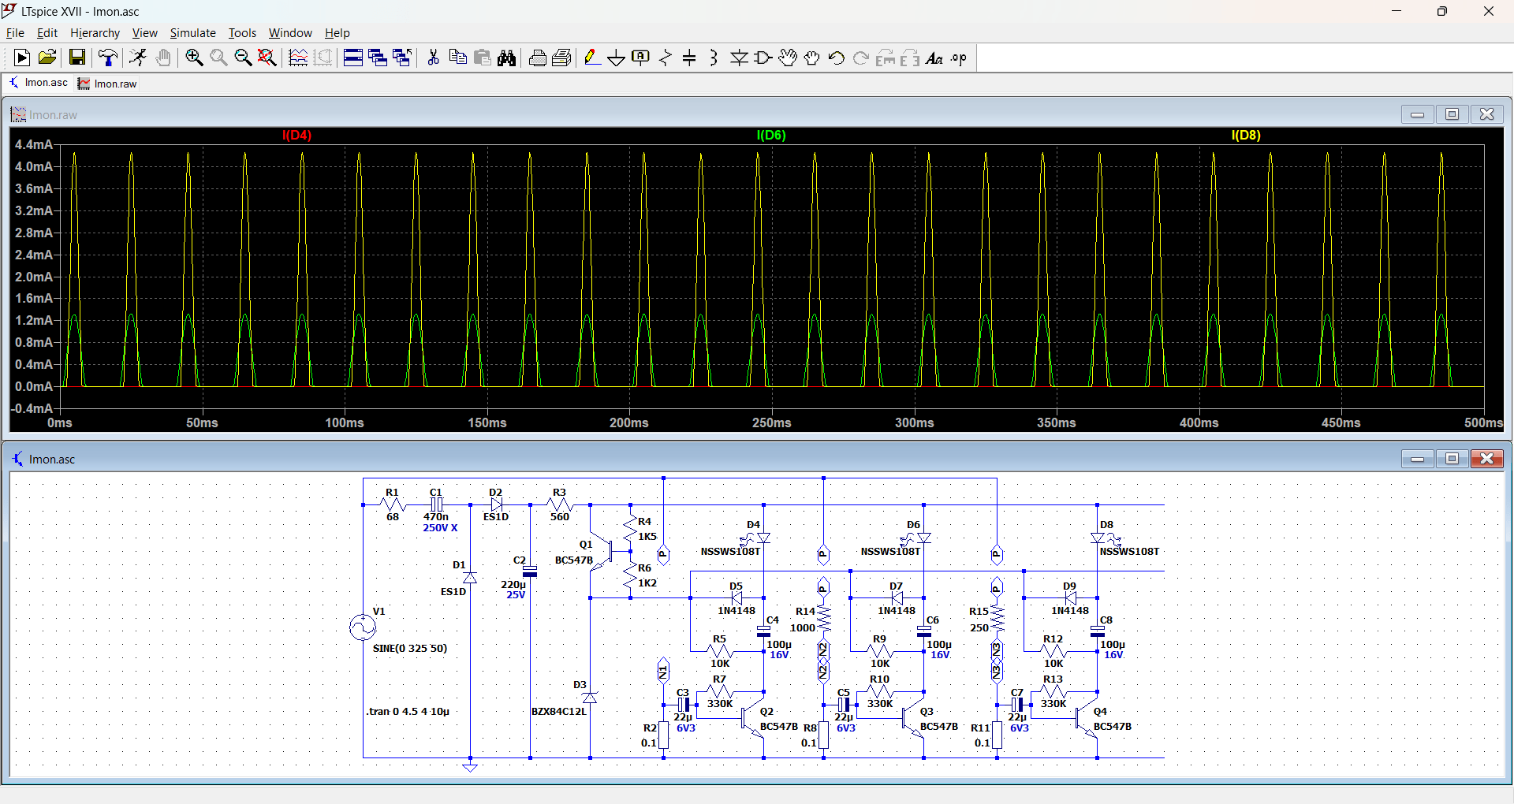Click the yellow I(D8) trace label
Image resolution: width=1514 pixels, height=804 pixels.
coord(1246,135)
